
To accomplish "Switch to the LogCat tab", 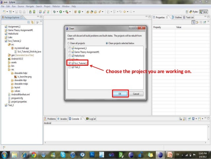I will tap(91, 119).
